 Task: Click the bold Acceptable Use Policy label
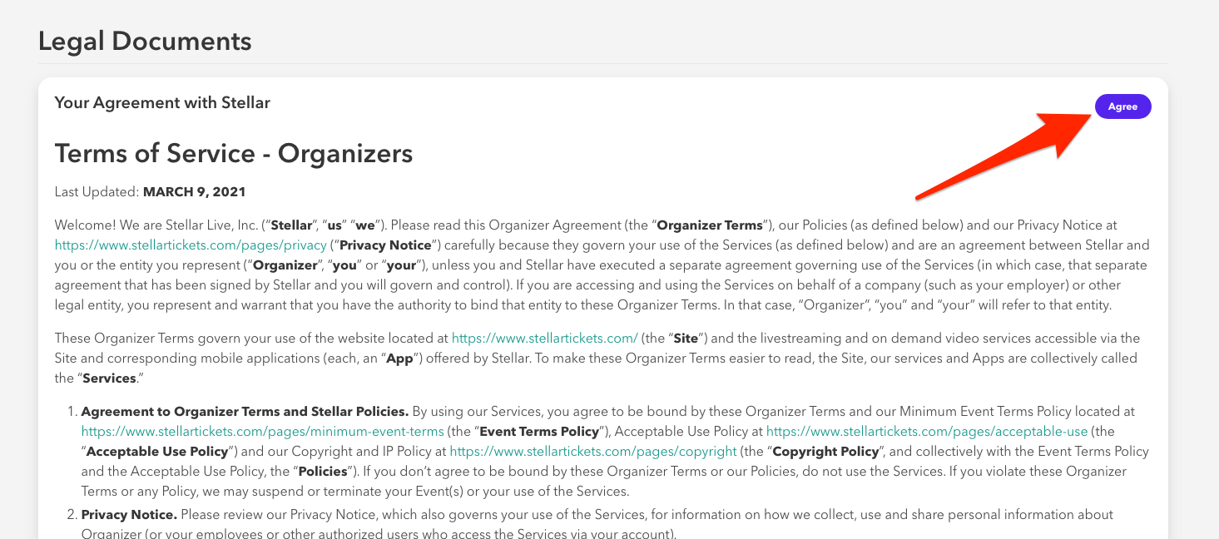pos(156,451)
